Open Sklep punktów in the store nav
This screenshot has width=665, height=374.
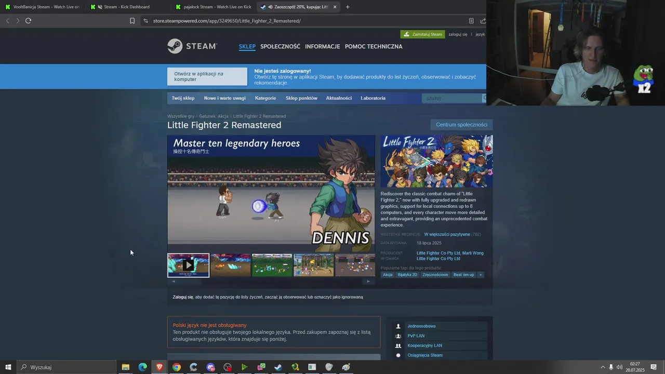coord(301,98)
